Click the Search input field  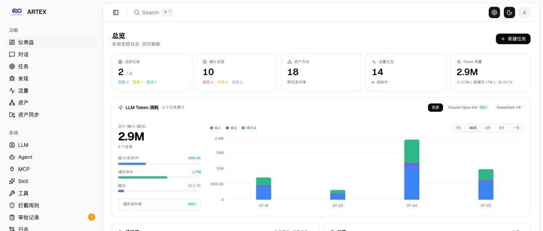pos(153,13)
